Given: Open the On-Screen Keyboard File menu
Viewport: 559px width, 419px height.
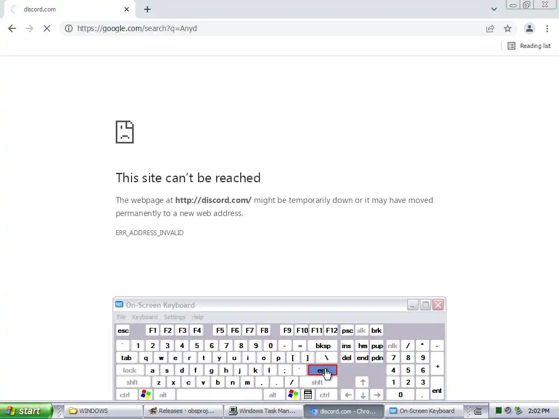Looking at the screenshot, I should coord(121,317).
